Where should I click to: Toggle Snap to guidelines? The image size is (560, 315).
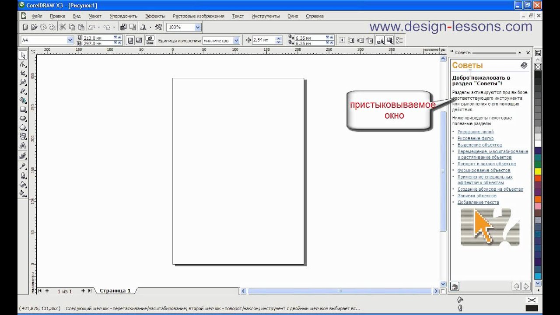point(351,40)
